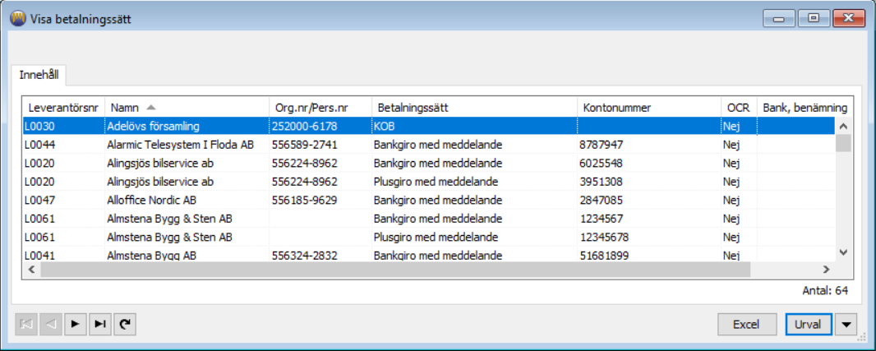876x351 pixels.
Task: Click account number 1234567
Action: point(601,219)
